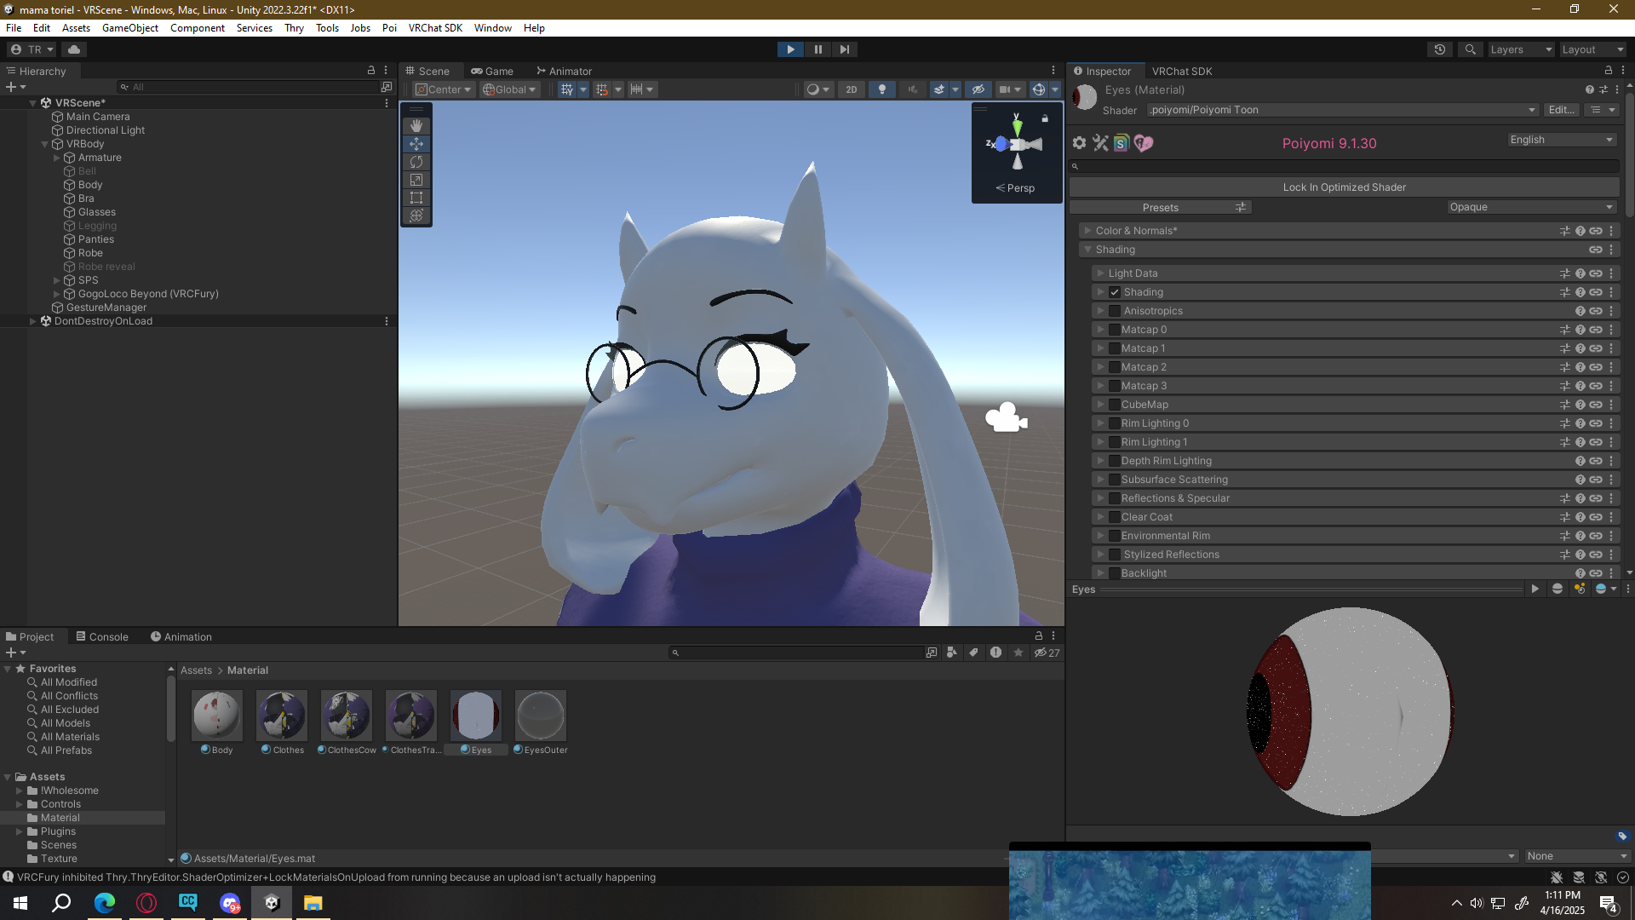
Task: Click the Poiyomi tools wrench icon
Action: [1100, 143]
